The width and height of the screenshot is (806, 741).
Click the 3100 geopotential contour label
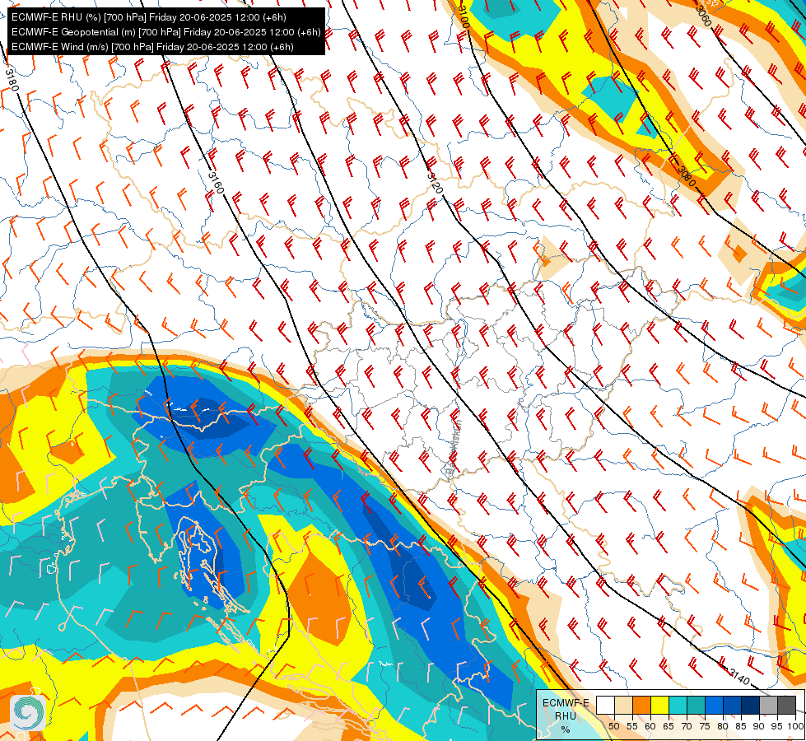click(463, 16)
